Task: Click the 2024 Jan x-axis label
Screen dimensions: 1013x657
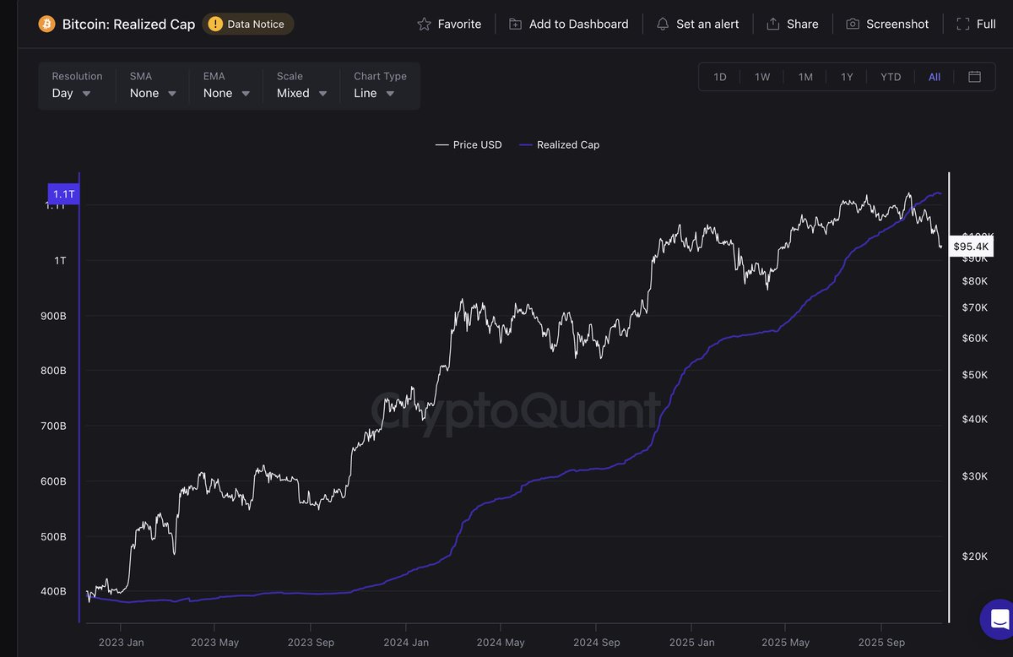Action: coord(405,643)
